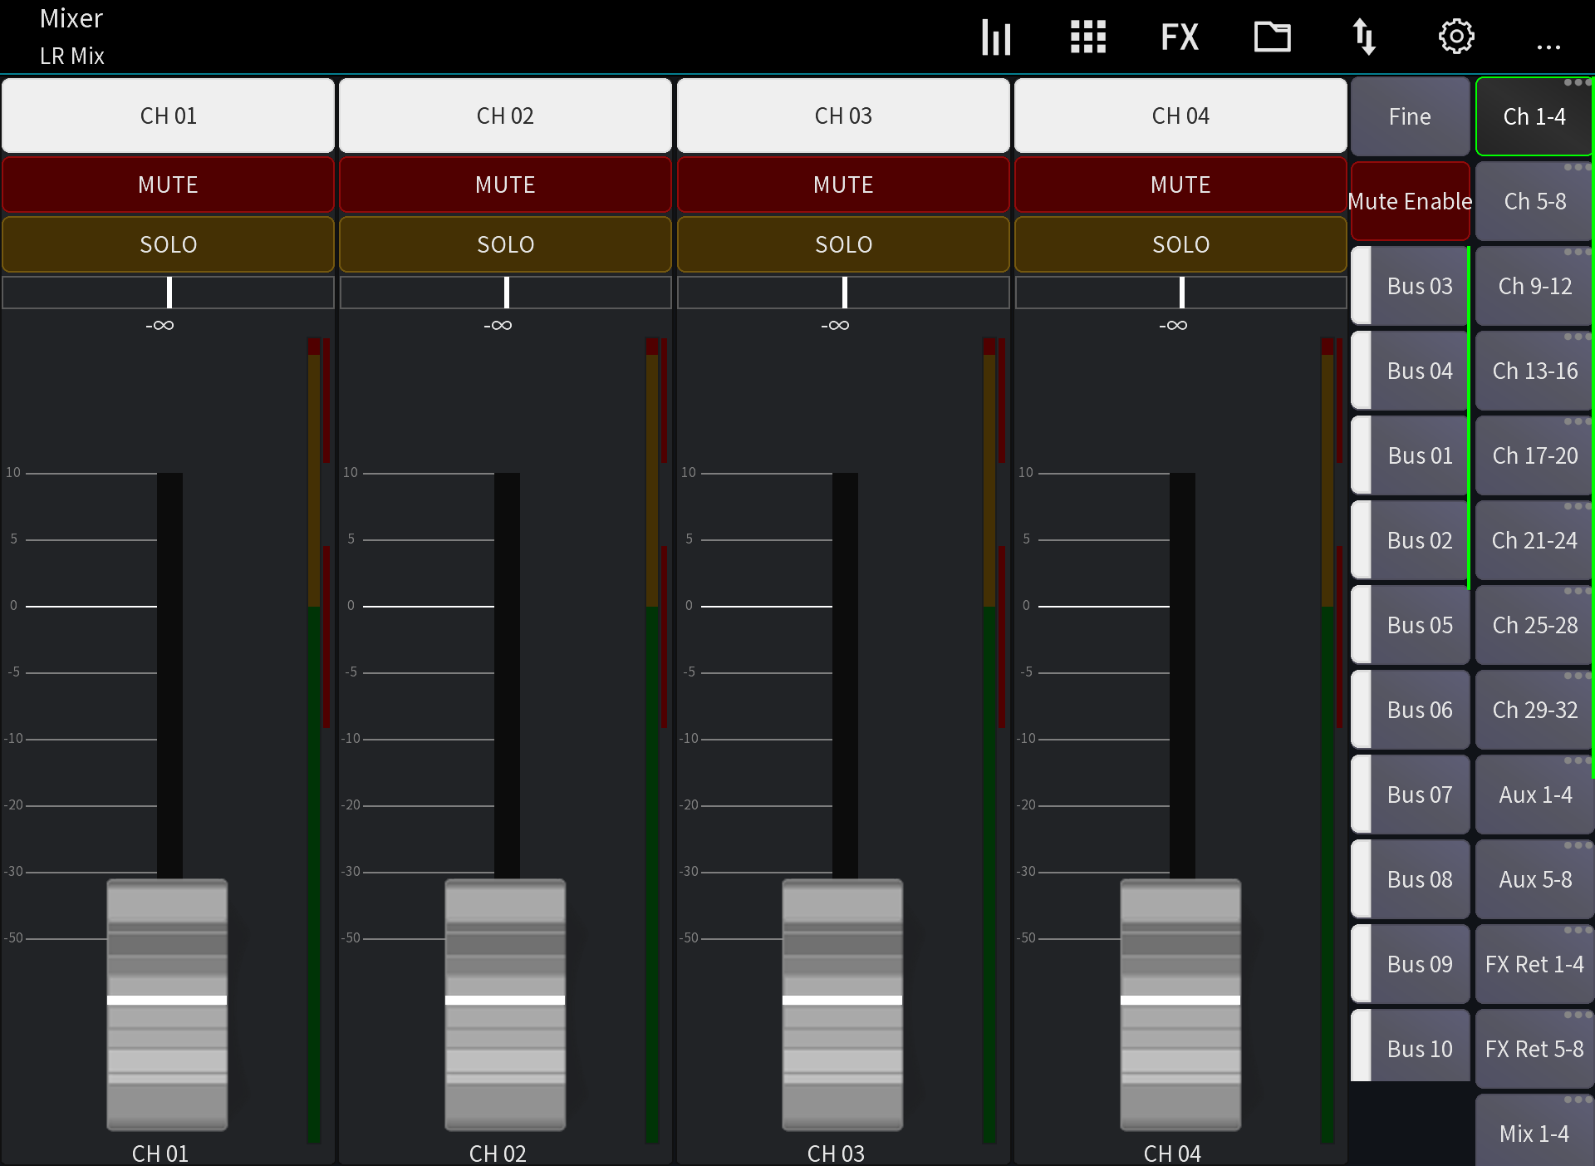The width and height of the screenshot is (1595, 1166).
Task: Click the CH 04 fader handle
Action: [1180, 1004]
